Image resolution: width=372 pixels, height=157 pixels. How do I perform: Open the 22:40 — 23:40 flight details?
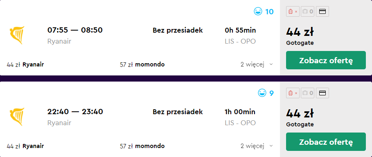75,112
